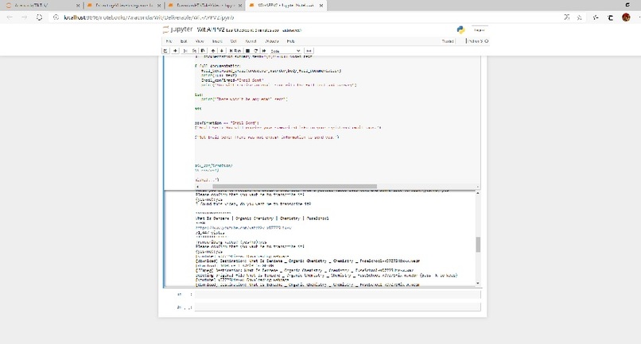Open the Edit menu in Jupyter

(x=184, y=41)
